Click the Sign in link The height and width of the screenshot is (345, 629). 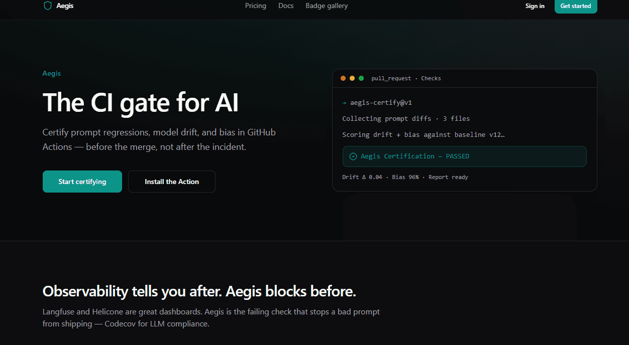point(535,6)
